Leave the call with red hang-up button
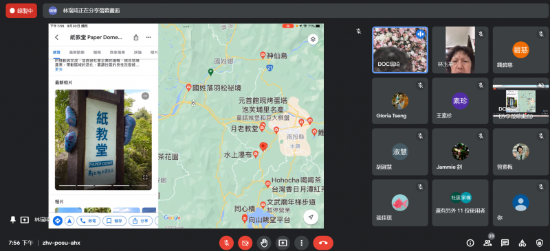The width and height of the screenshot is (550, 251). 323,243
